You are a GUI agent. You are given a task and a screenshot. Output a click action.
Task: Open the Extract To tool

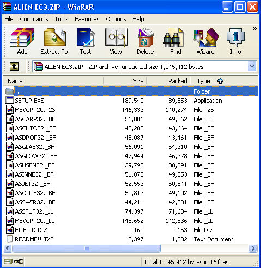pos(54,41)
